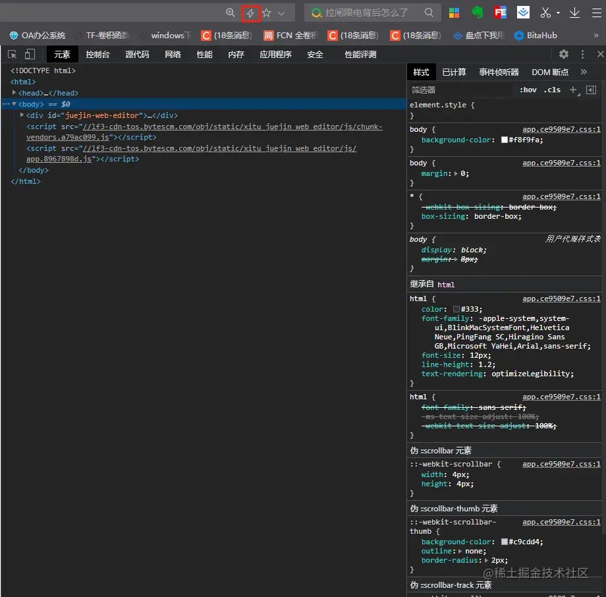
Task: Toggle the computed styles sidebar pane icon
Action: pos(591,90)
